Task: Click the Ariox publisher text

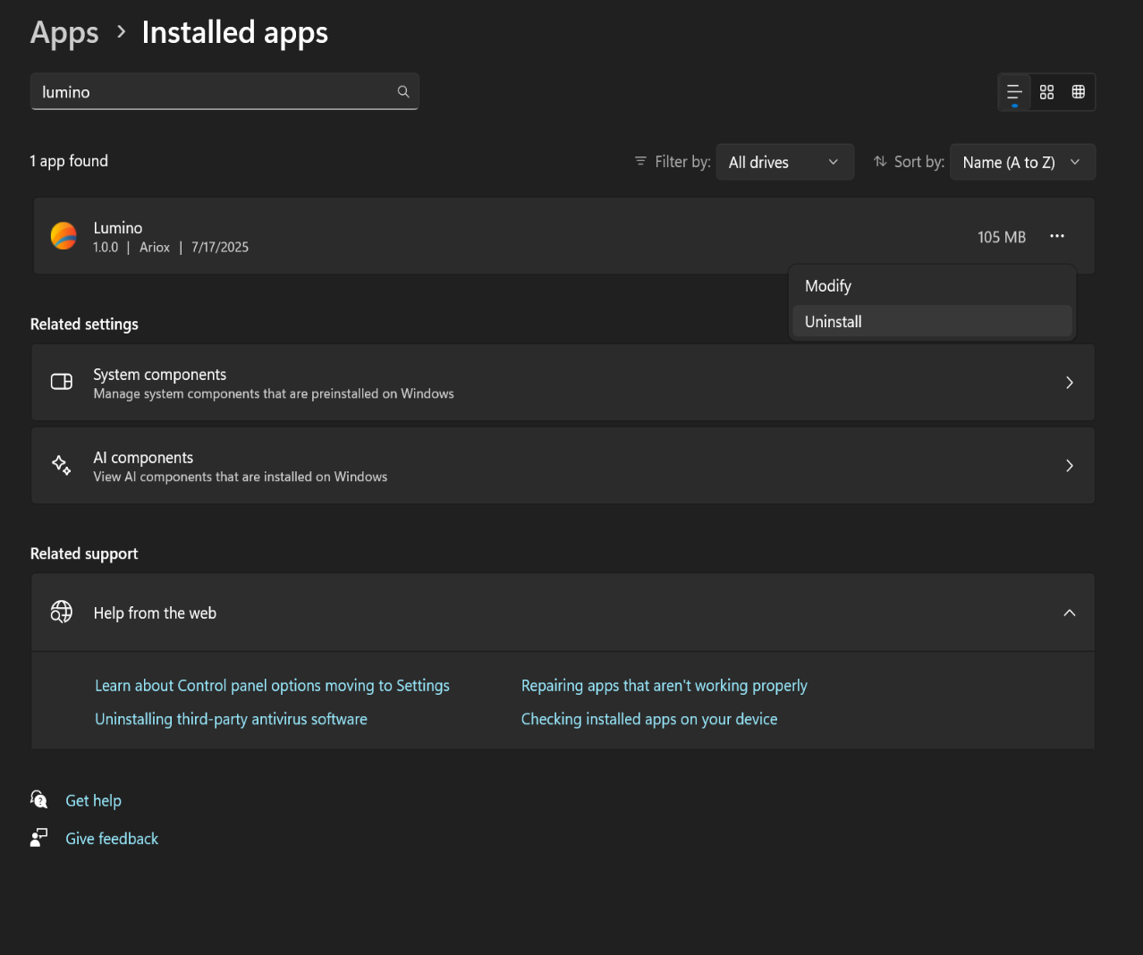Action: [155, 248]
